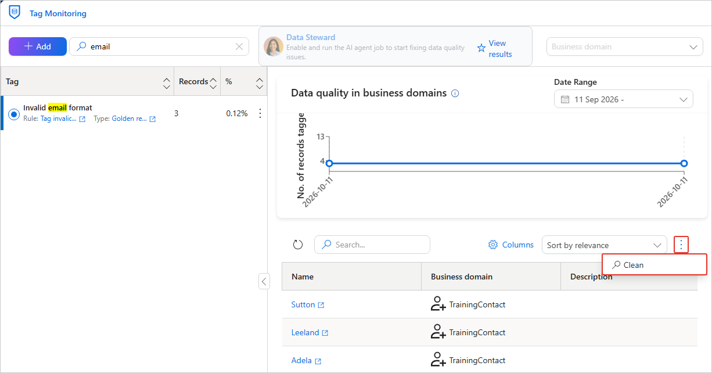This screenshot has width=712, height=373.
Task: Open the Rule link Tag invalic...
Action: 58,119
